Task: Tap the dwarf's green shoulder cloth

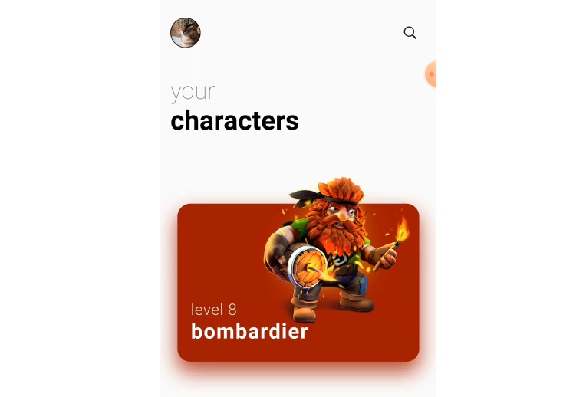Action: (x=300, y=229)
